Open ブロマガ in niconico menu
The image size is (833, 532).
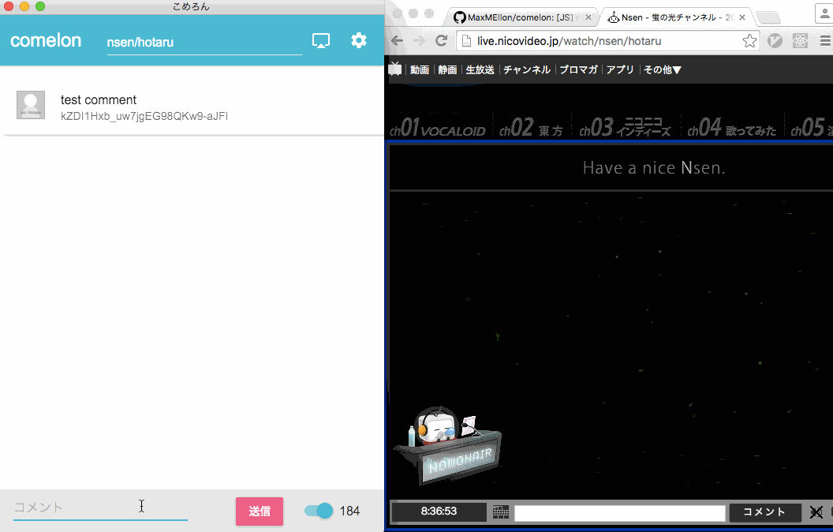pyautogui.click(x=578, y=69)
